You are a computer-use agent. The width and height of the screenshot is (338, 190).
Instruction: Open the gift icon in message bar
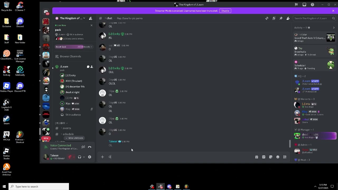(257, 157)
